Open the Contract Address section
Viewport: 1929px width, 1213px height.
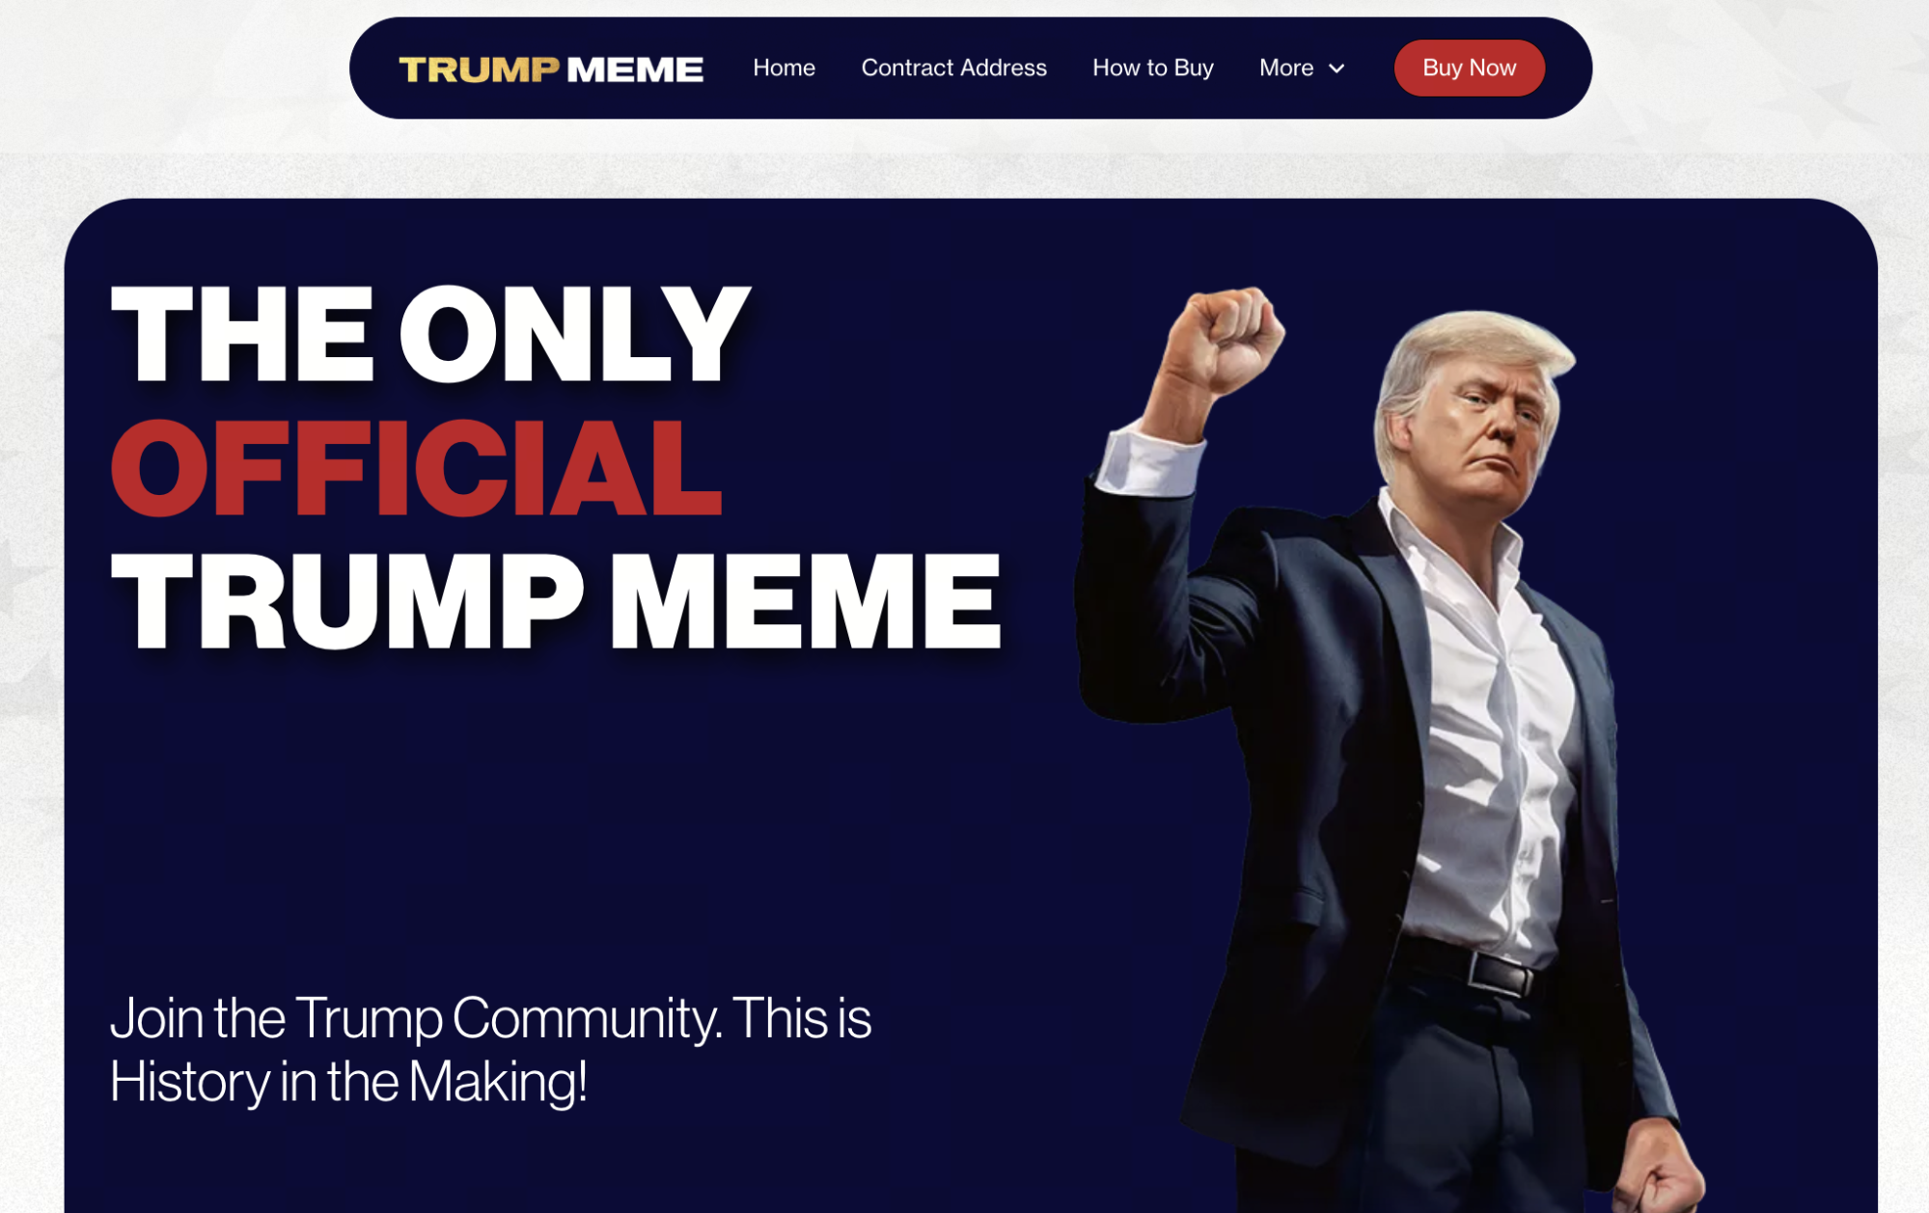click(953, 68)
